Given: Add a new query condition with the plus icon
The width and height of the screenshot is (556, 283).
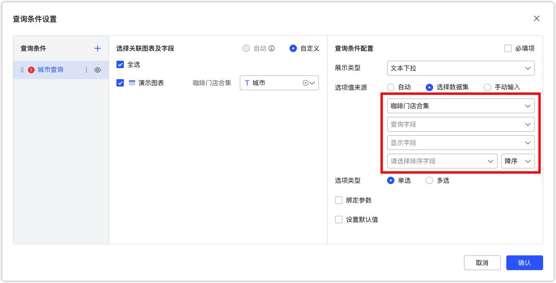Looking at the screenshot, I should (97, 48).
